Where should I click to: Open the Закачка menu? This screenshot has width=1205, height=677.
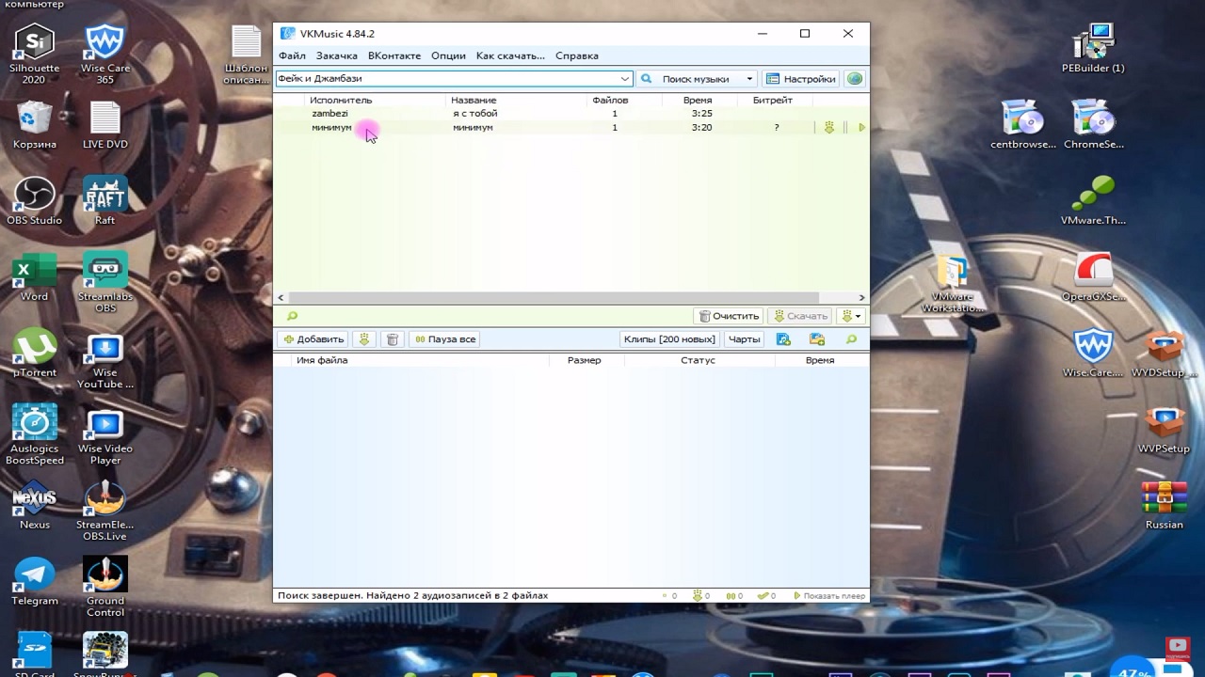(x=336, y=55)
